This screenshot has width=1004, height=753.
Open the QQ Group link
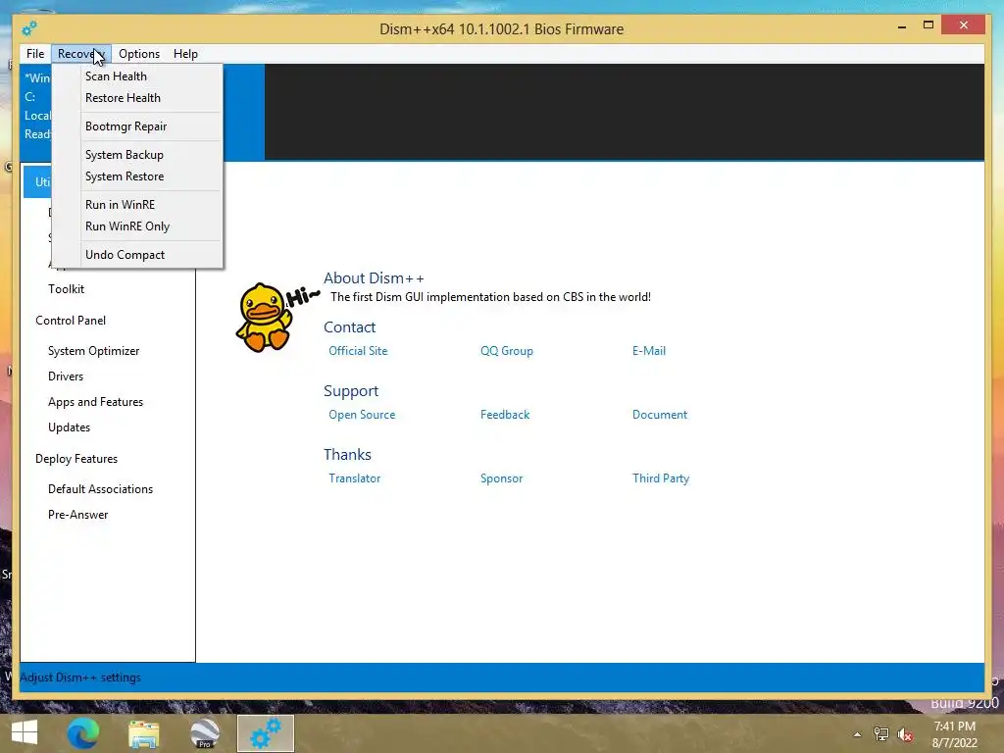tap(507, 351)
